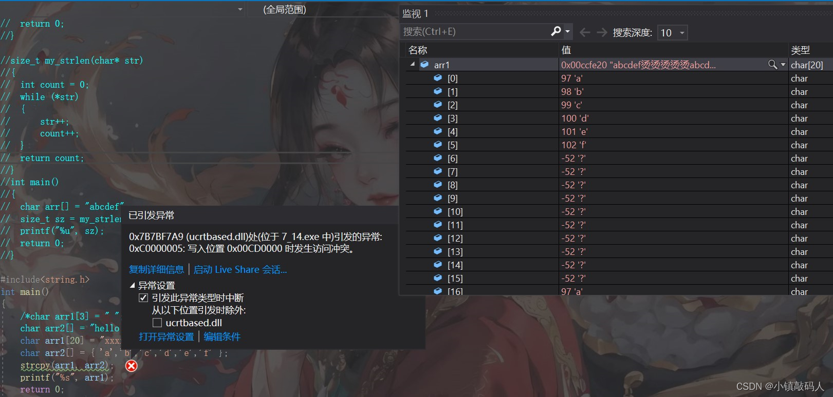The image size is (833, 397).
Task: Select the value -52 '?' for element [15]
Action: click(x=573, y=278)
